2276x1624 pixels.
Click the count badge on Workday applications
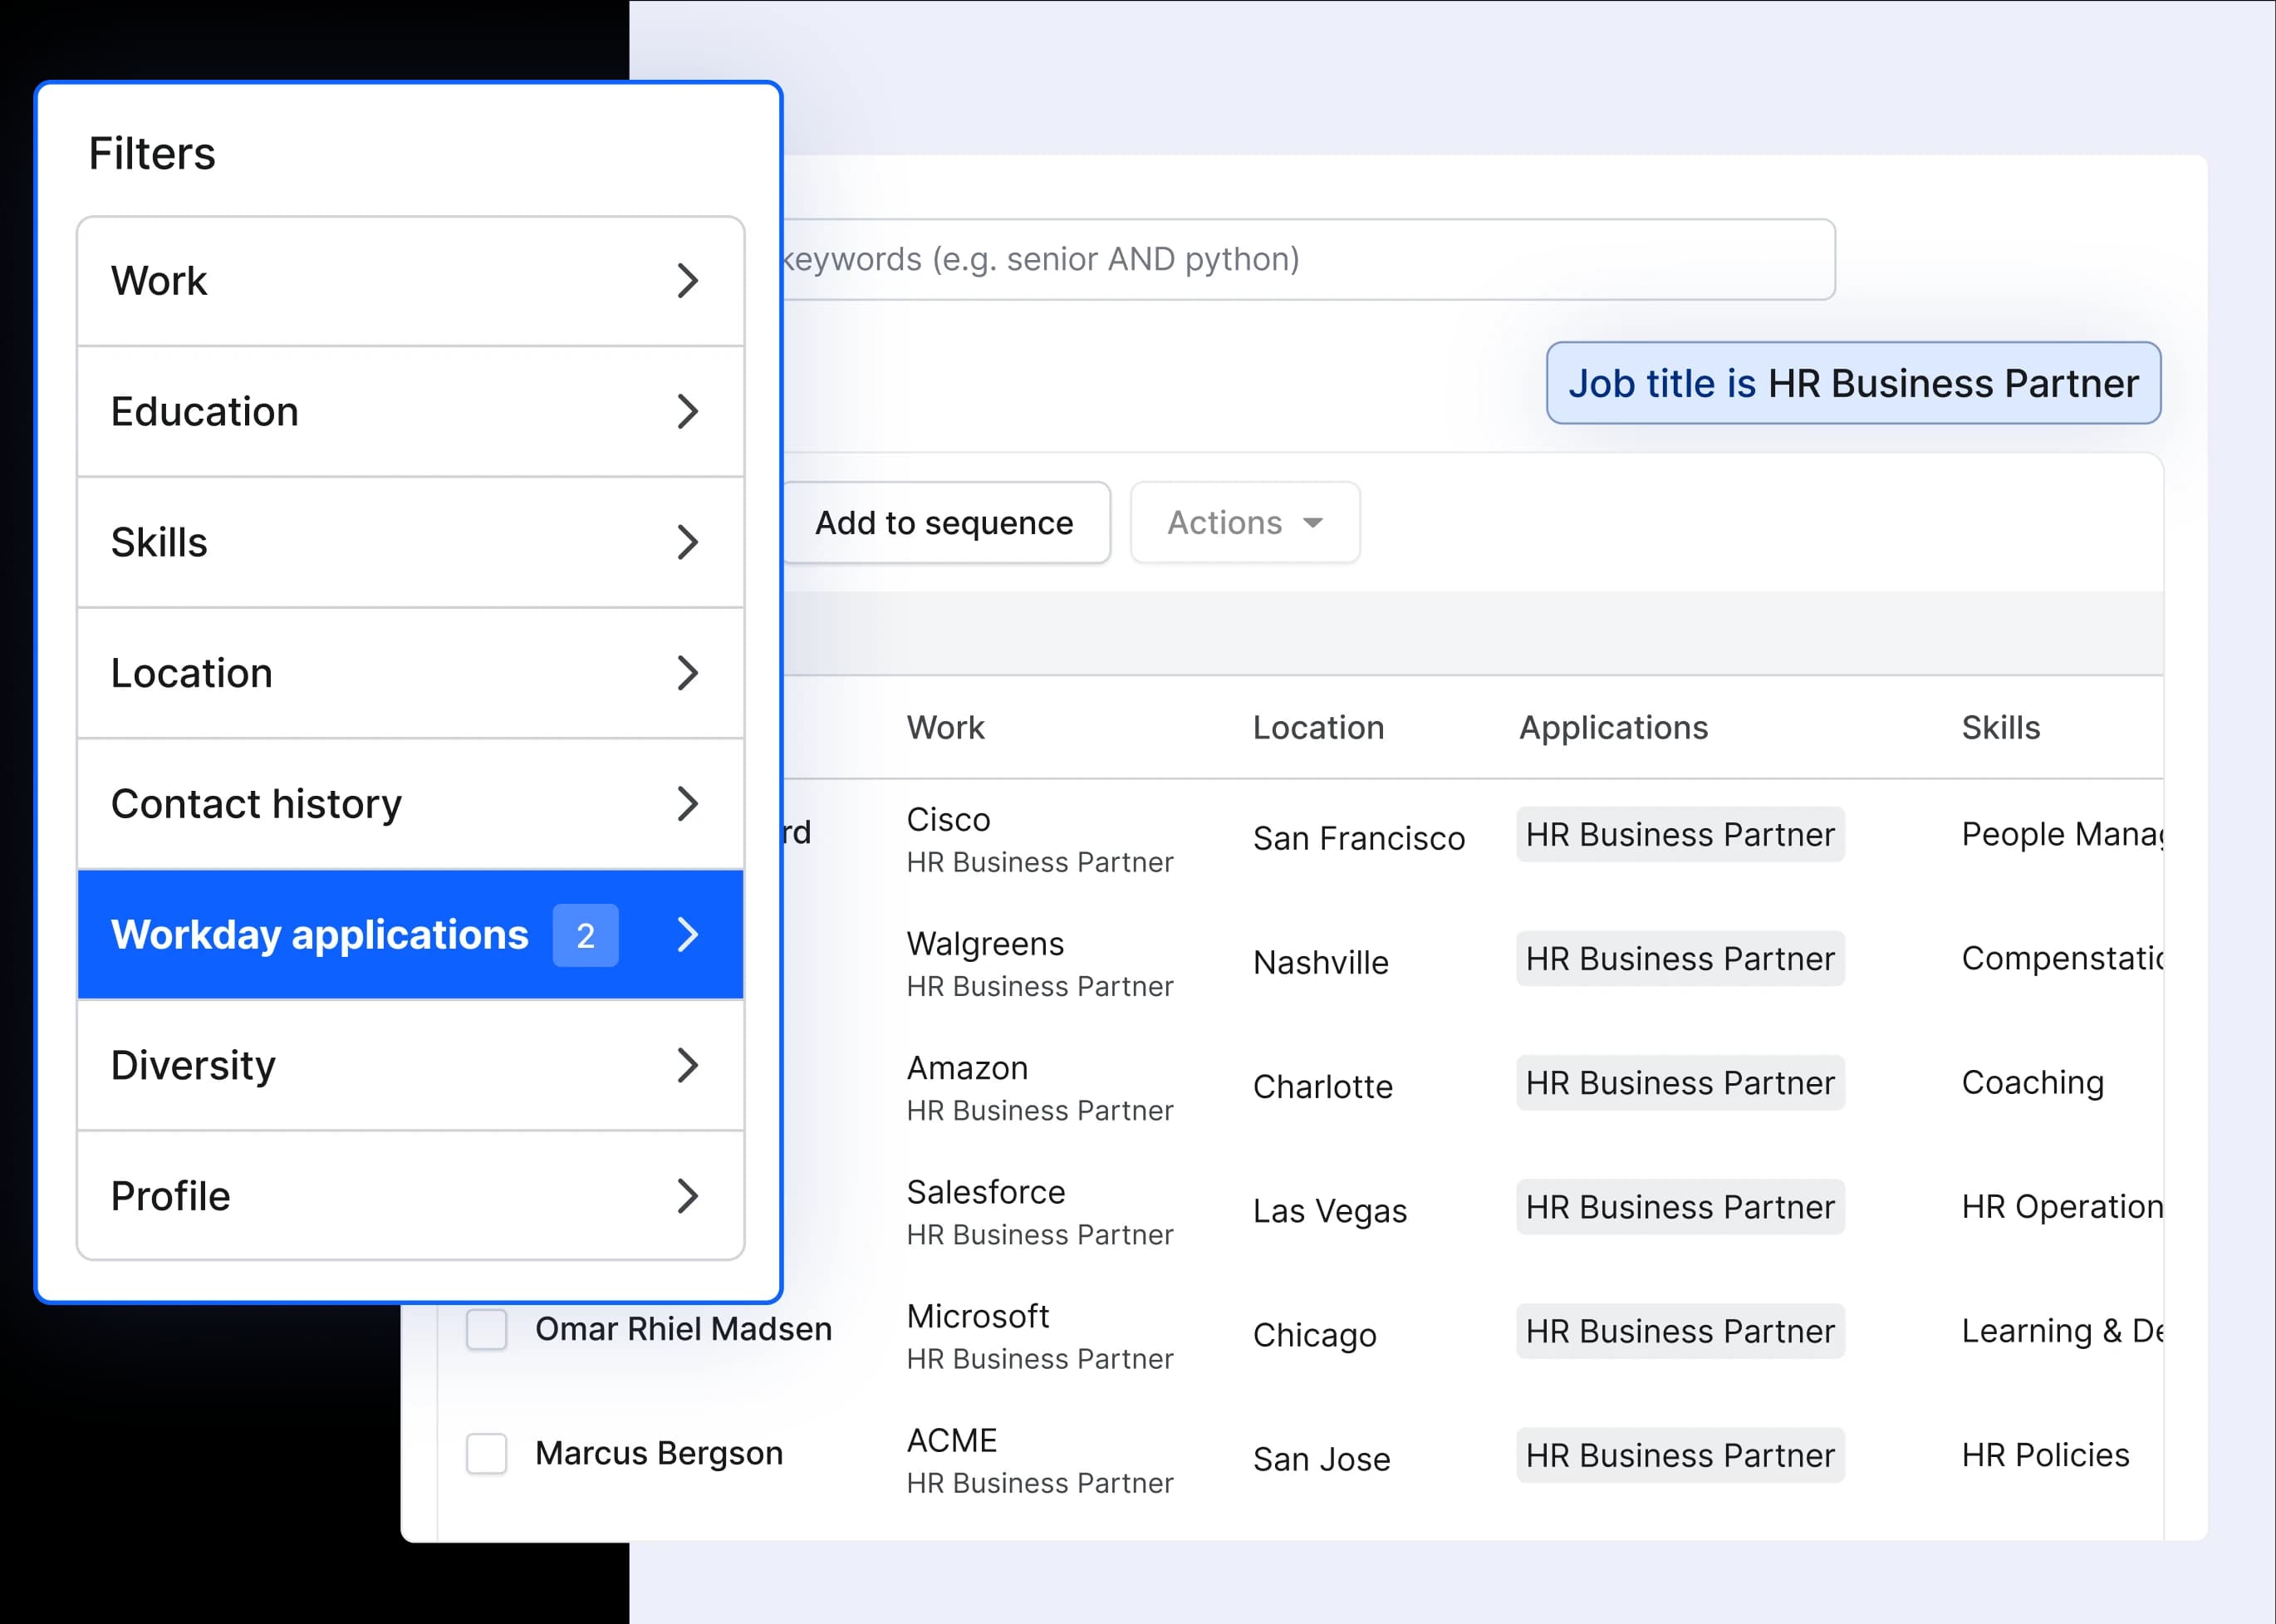pyautogui.click(x=585, y=935)
